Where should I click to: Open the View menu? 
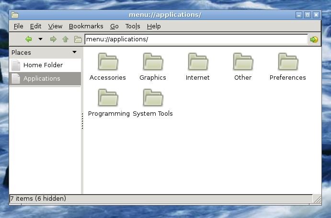(55, 26)
